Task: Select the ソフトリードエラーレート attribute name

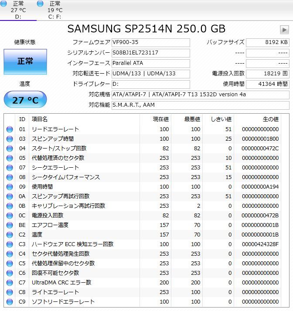Action: [63, 302]
